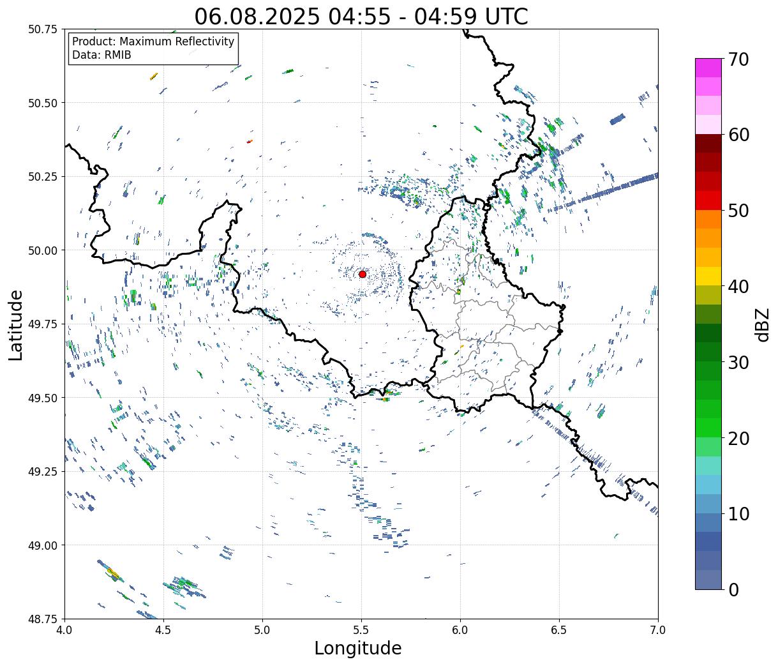Click the latitude tick label 49.75
Image resolution: width=778 pixels, height=664 pixels.
click(43, 324)
